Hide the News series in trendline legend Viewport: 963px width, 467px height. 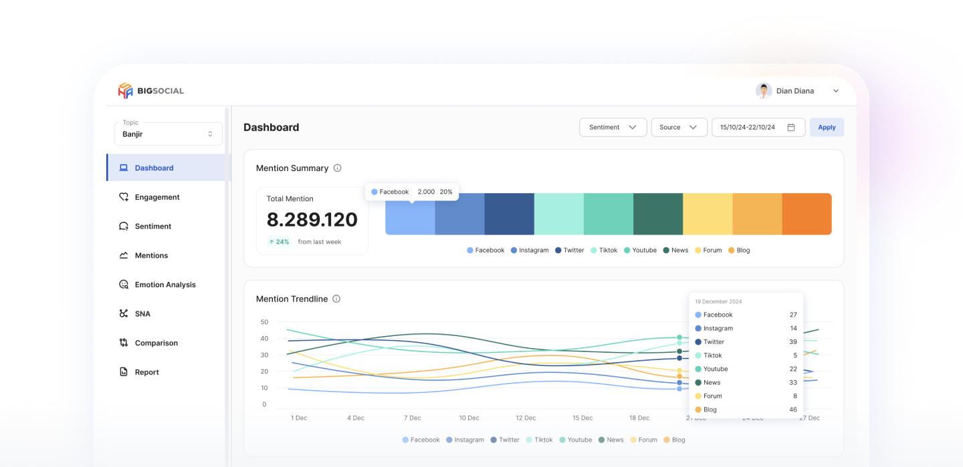pyautogui.click(x=610, y=440)
